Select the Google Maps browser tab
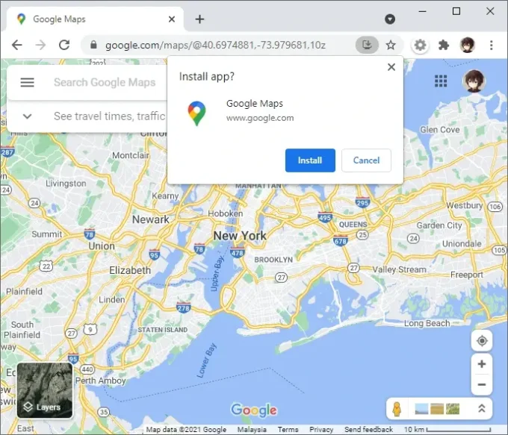 pos(90,19)
